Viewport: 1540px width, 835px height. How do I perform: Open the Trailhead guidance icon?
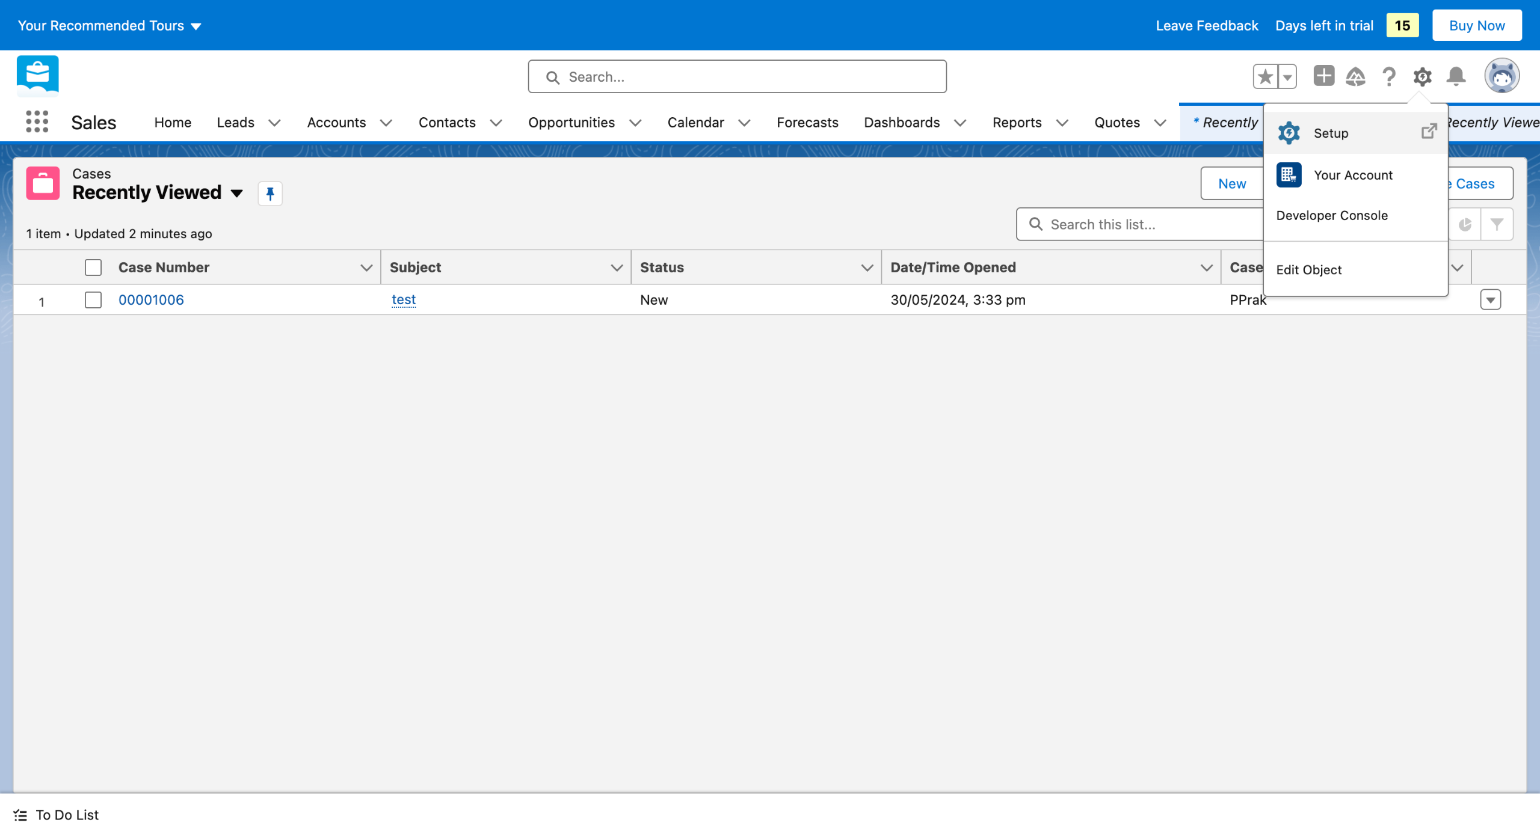[1355, 76]
